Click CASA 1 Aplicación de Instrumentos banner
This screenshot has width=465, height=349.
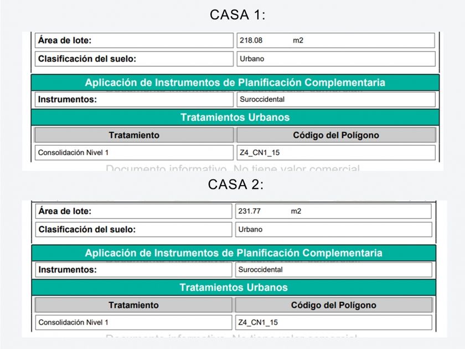point(235,83)
